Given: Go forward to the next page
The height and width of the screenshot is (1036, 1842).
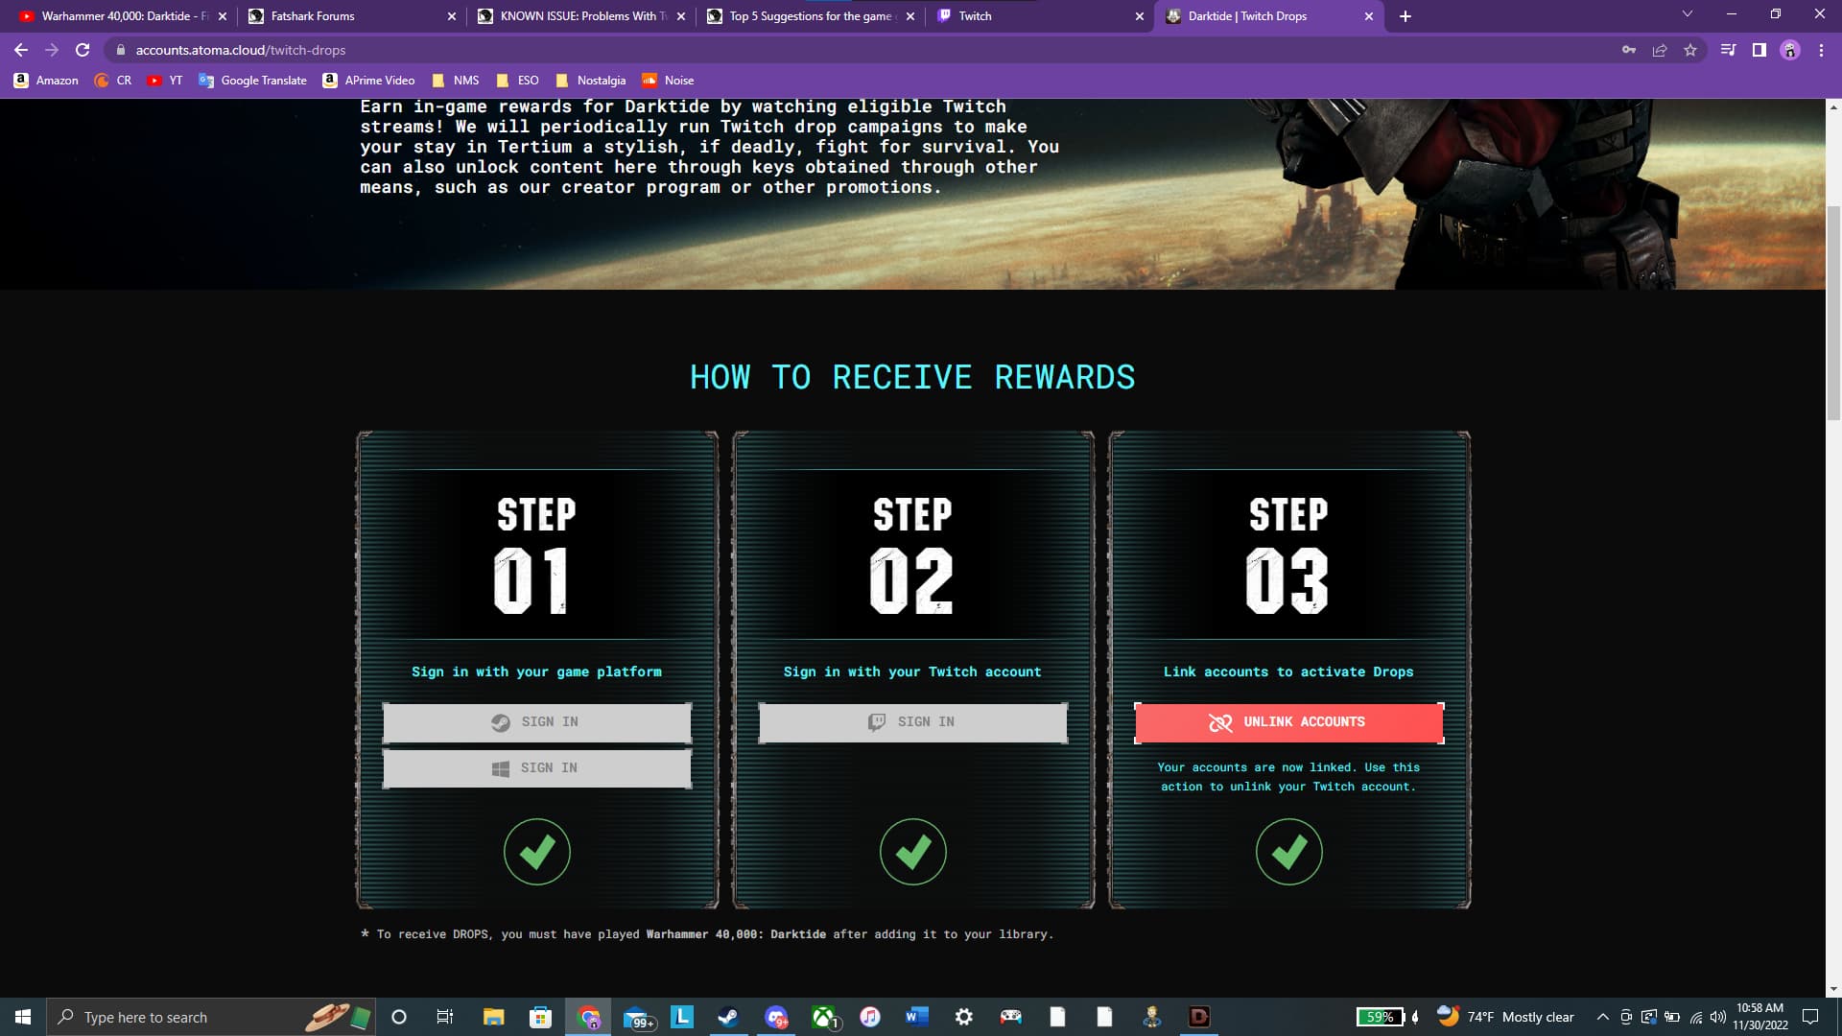Looking at the screenshot, I should [52, 50].
